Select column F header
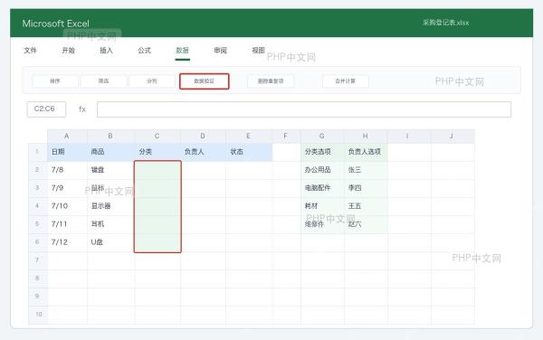This screenshot has height=340, width=543. 286,137
